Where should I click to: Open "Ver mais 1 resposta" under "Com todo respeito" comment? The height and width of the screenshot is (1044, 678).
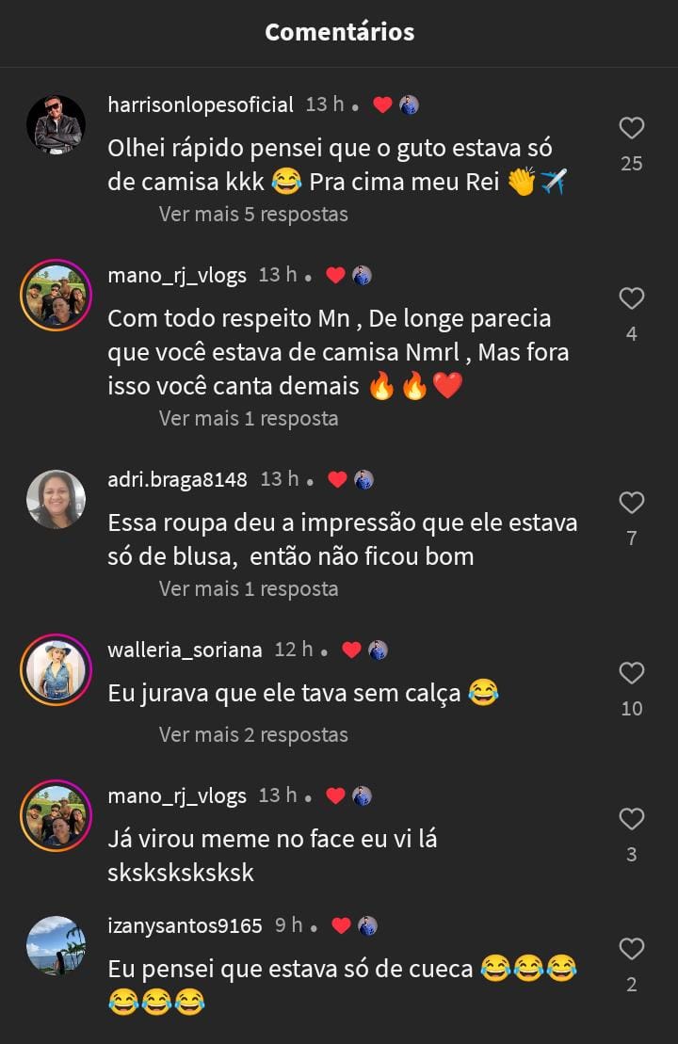pos(249,418)
